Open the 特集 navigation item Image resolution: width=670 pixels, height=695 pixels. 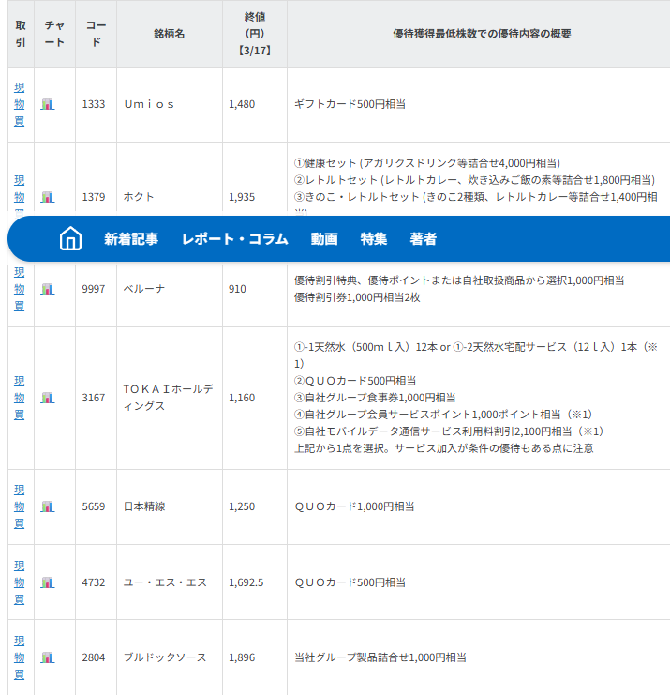[x=374, y=239]
